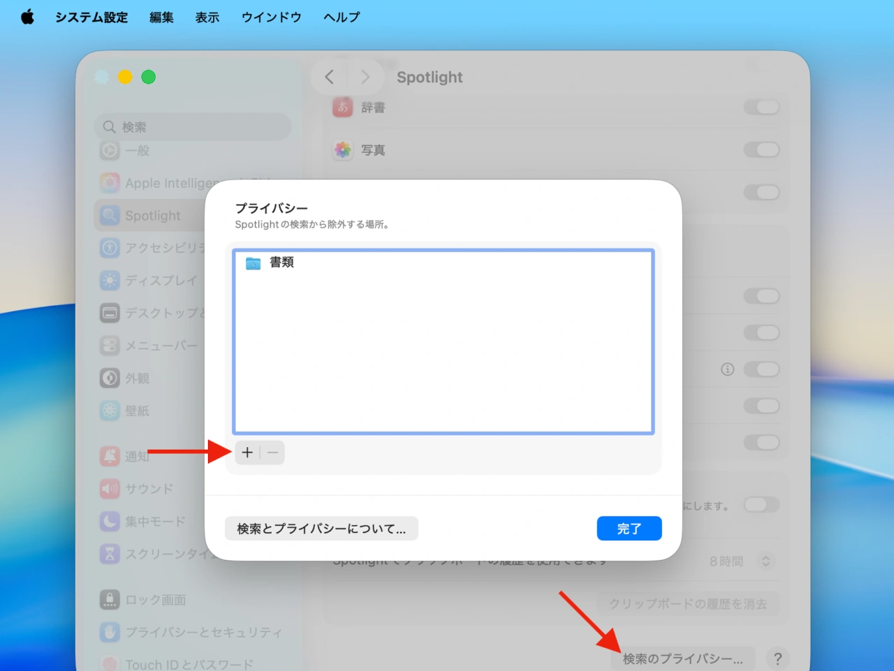The height and width of the screenshot is (671, 894).
Task: Click the 完了 button to finish
Action: [x=629, y=529]
